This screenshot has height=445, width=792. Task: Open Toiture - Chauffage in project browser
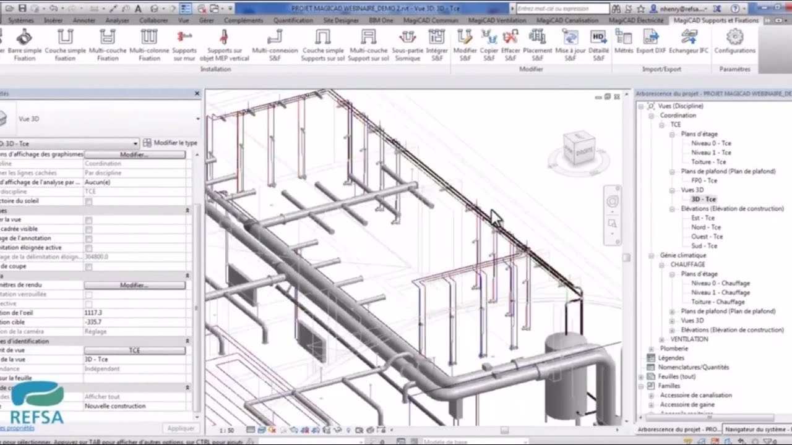(718, 302)
